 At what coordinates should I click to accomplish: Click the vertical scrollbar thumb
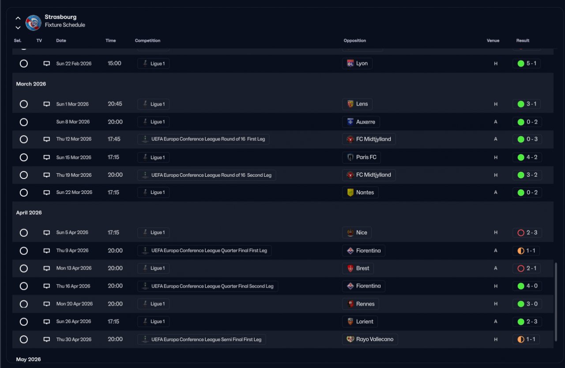[555, 302]
